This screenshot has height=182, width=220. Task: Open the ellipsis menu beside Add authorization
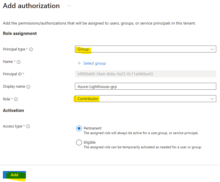(x=69, y=6)
